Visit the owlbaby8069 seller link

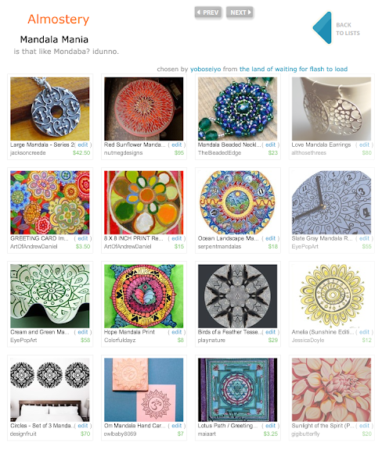(x=121, y=434)
